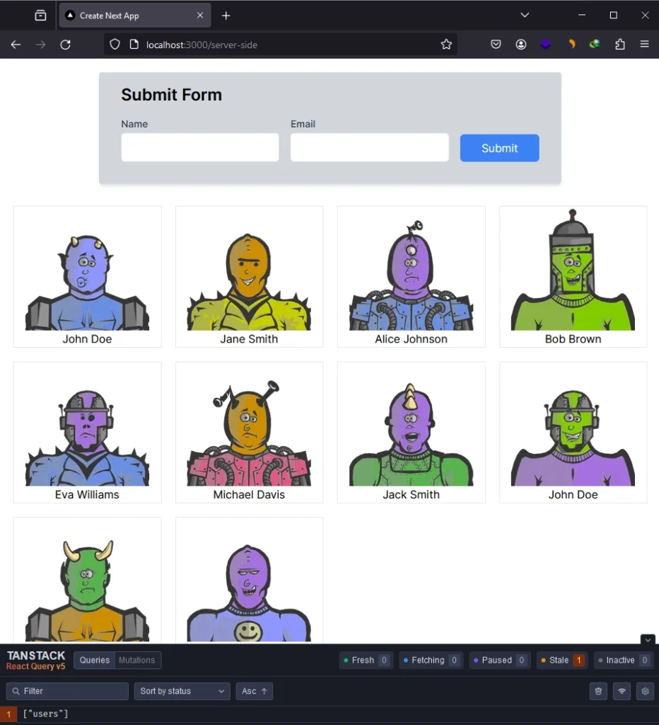Open the Sort by status dropdown
The image size is (659, 725).
[182, 691]
